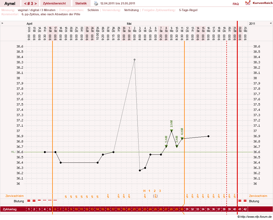The width and height of the screenshot is (273, 220).
Task: Click the 4.hM green triangle marker
Action: pos(182,139)
